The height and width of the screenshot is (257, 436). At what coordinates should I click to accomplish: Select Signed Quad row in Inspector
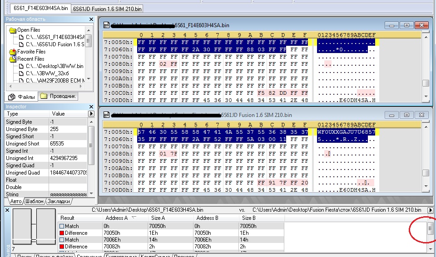coord(46,165)
